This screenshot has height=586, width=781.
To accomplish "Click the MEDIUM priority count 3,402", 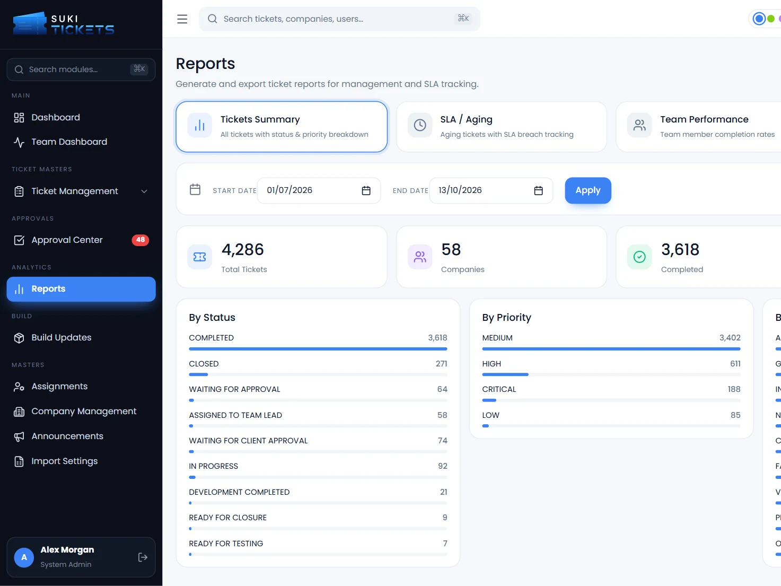I will pyautogui.click(x=730, y=338).
